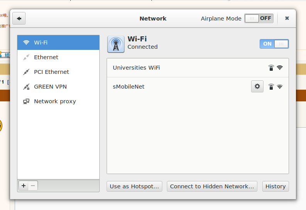Click the minus remove connection button
The width and height of the screenshot is (306, 210).
point(33,186)
